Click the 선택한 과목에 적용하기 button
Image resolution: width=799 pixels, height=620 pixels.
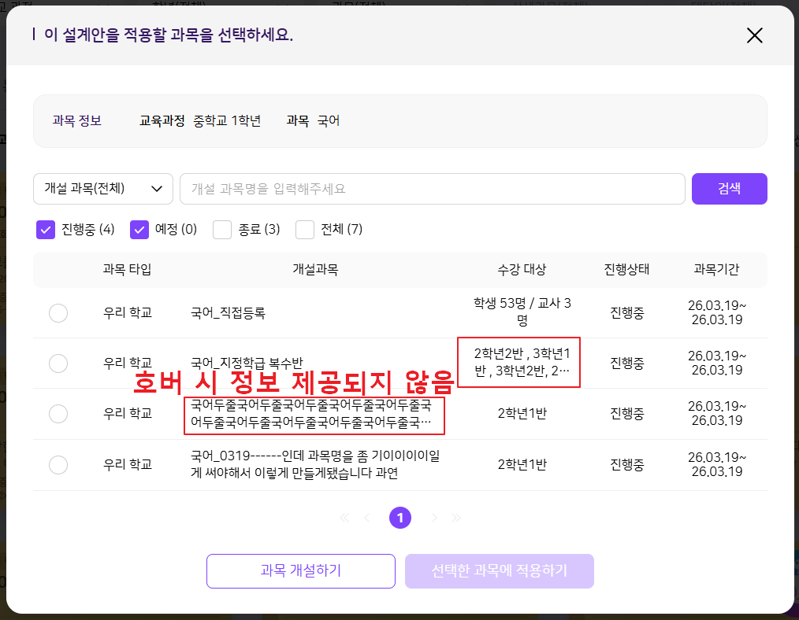(x=500, y=571)
